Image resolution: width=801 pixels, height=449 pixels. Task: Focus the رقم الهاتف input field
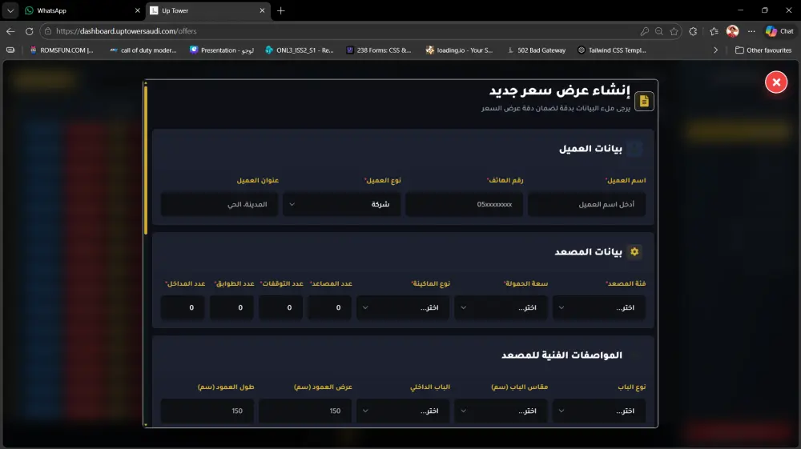click(464, 204)
